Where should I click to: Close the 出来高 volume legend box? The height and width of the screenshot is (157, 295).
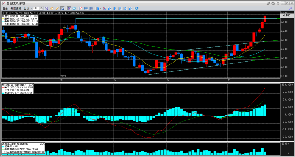tap(44, 143)
